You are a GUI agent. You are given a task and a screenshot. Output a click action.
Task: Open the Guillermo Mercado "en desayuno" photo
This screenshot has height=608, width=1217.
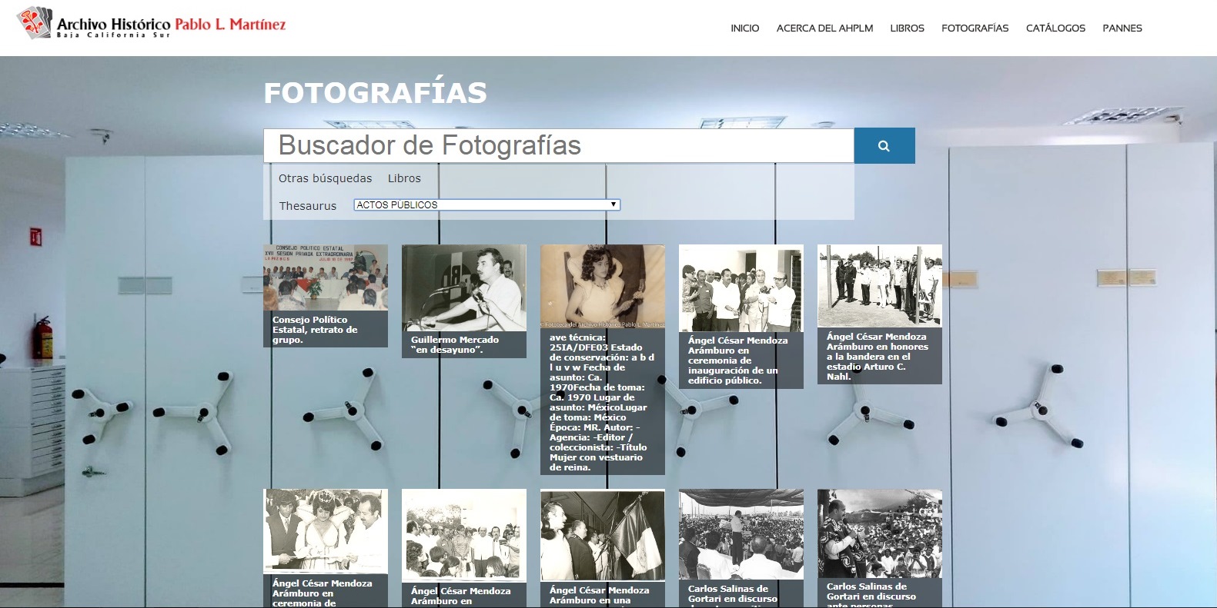pos(464,287)
